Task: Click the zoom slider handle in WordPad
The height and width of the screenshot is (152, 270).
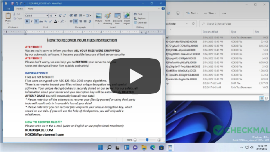Action: click(147, 140)
